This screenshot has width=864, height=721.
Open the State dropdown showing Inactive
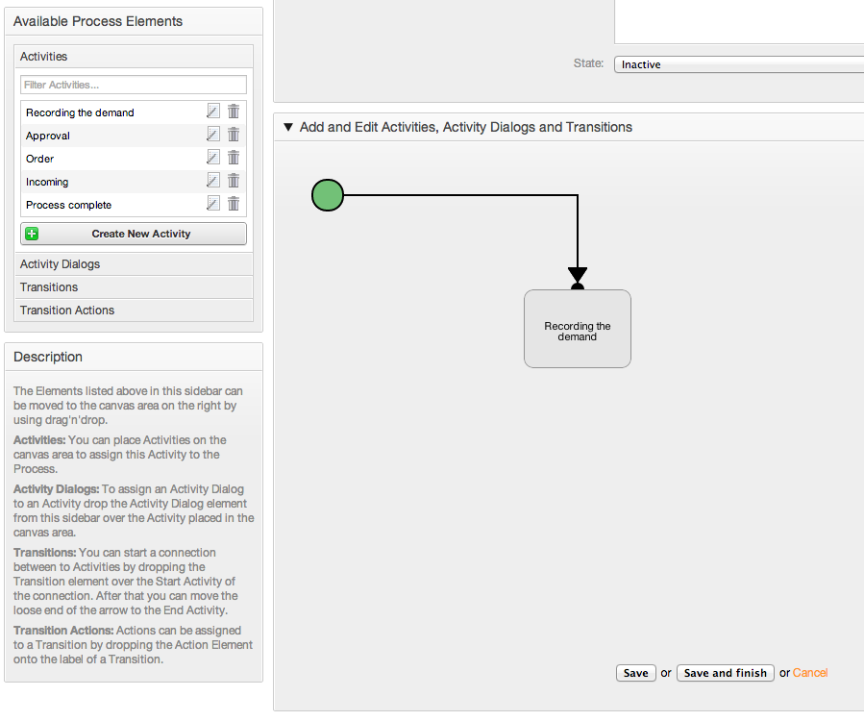(738, 64)
